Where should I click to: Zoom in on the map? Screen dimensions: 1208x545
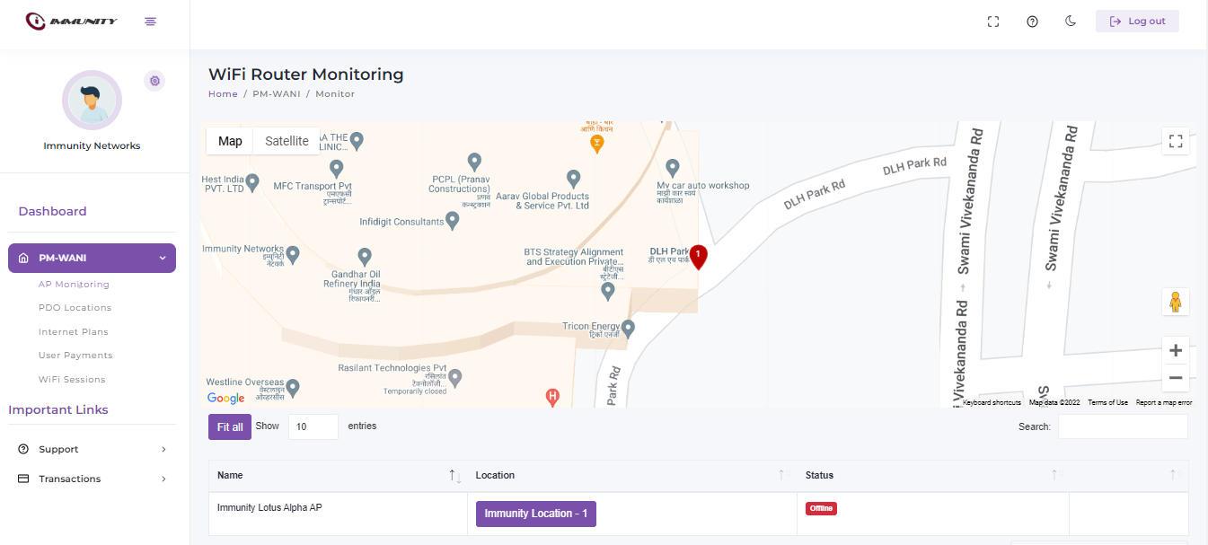(x=1175, y=350)
